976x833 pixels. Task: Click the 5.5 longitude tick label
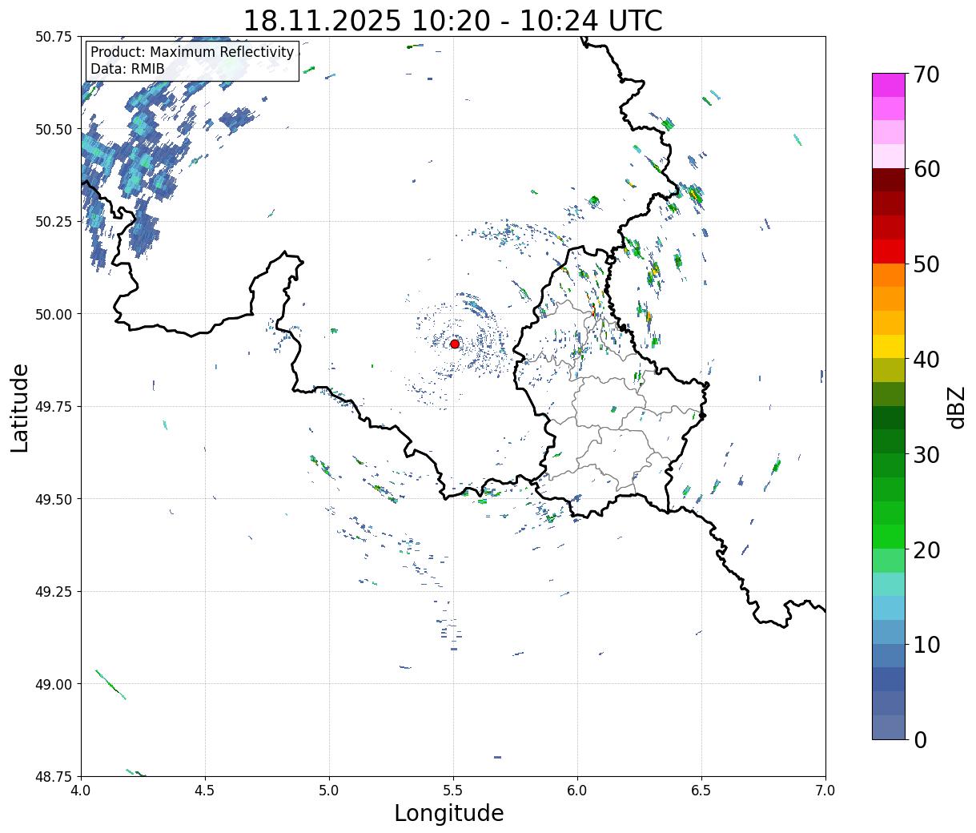tap(453, 790)
